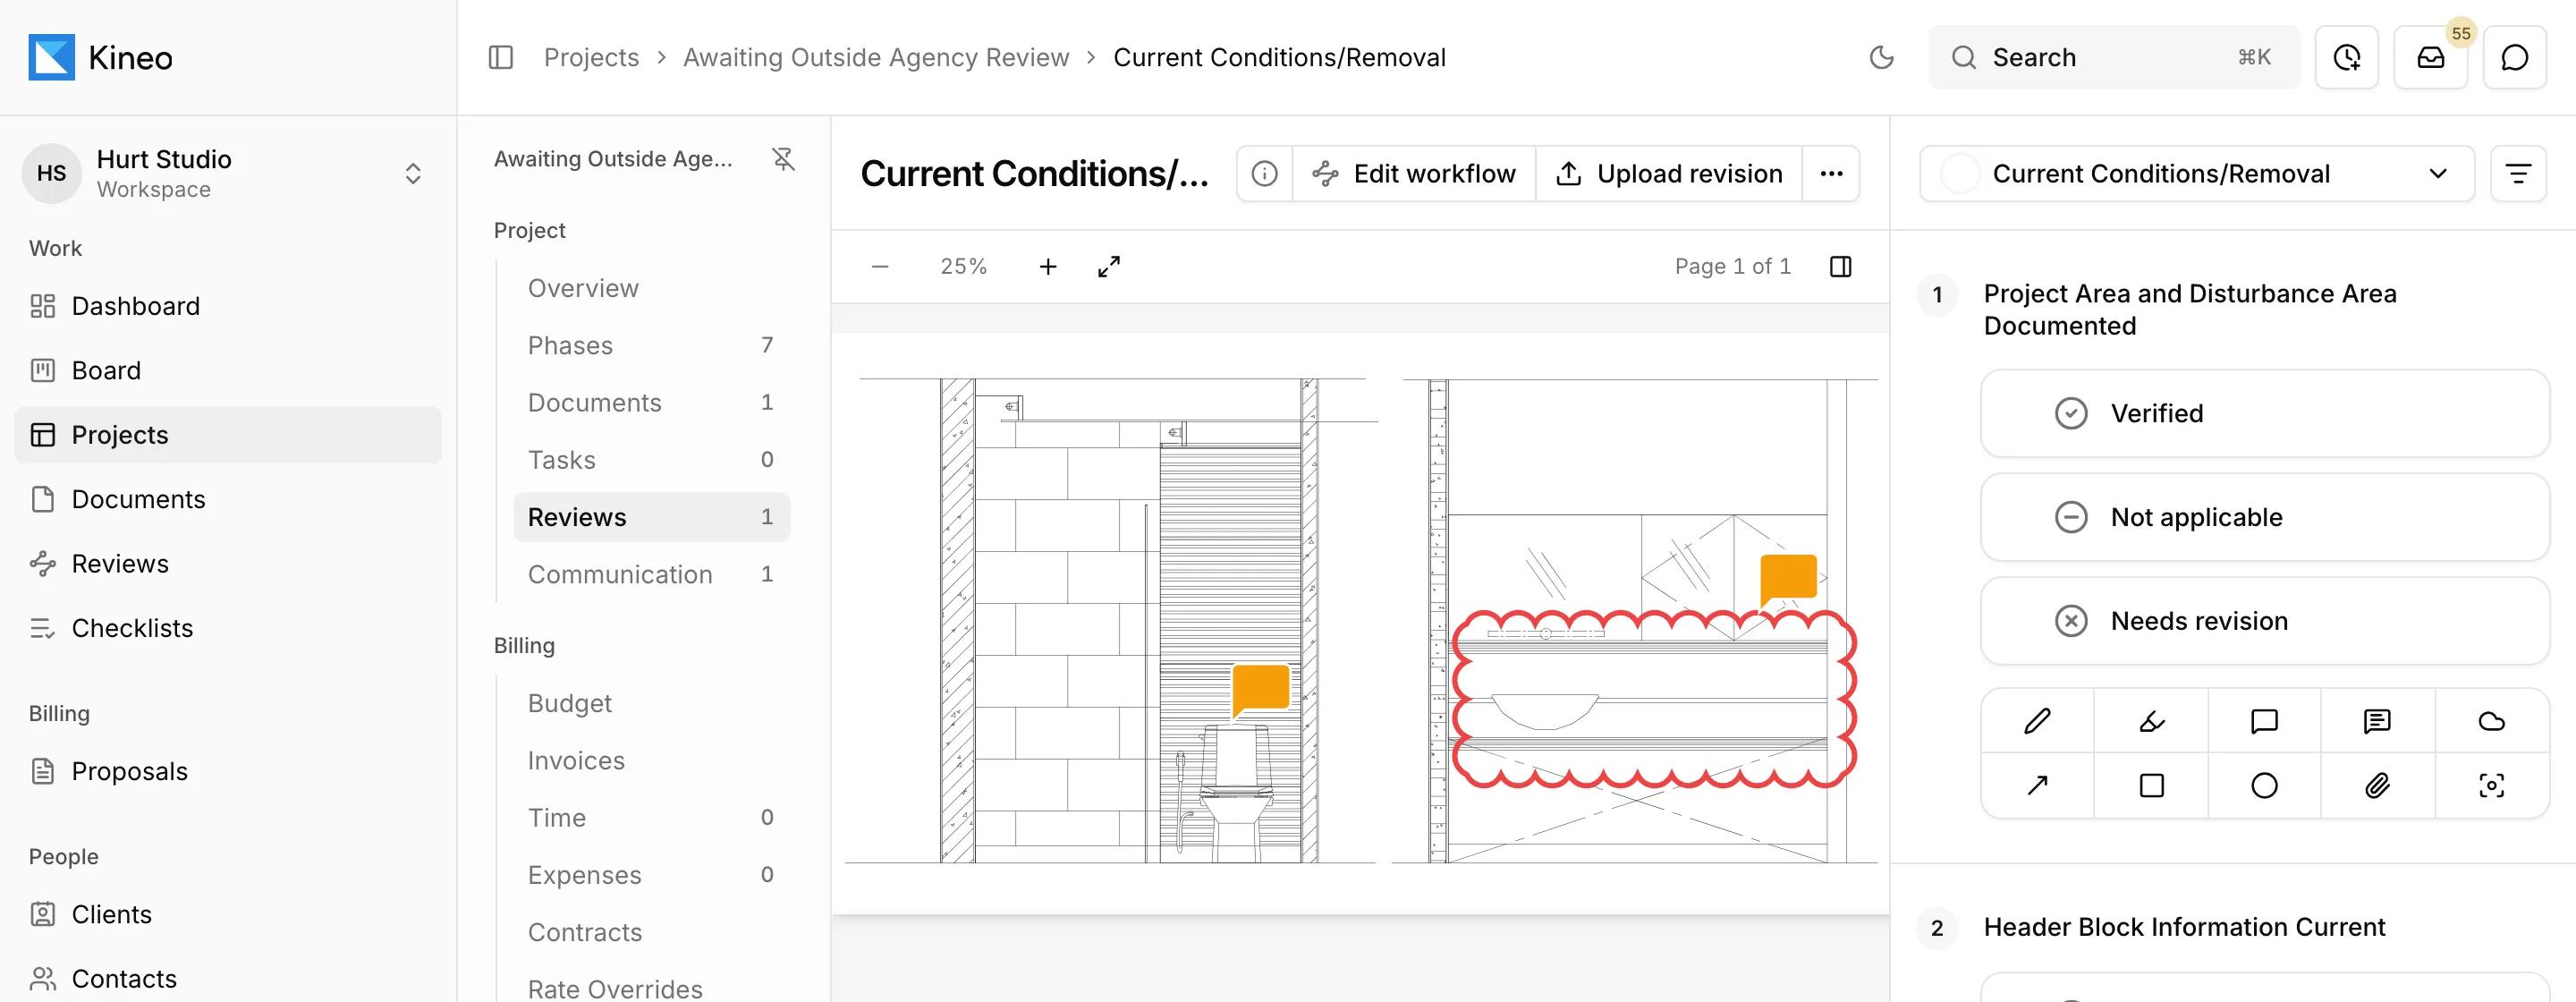Open Contacts under People
This screenshot has height=1002, width=2576.
coord(228,978)
